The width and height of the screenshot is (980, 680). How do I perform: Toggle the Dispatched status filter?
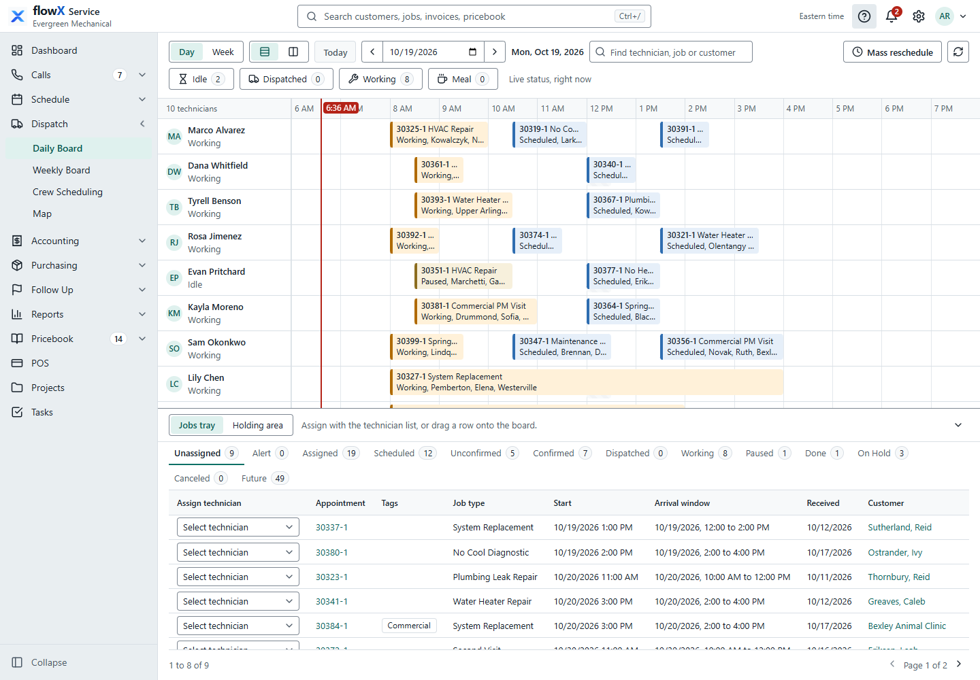tap(286, 79)
